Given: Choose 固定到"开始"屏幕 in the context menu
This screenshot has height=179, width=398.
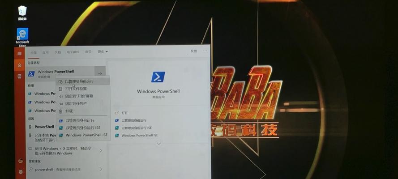Looking at the screenshot, I should [83, 96].
